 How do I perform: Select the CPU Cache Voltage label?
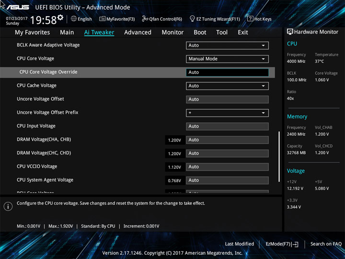pyautogui.click(x=36, y=85)
